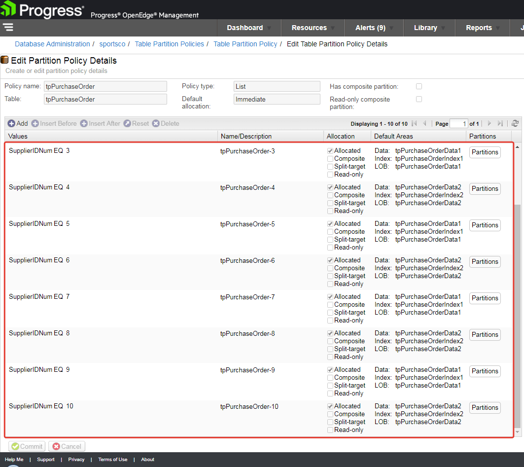This screenshot has height=467, width=524.
Task: Open Partitions for tpPurchaseOrder-6
Action: point(485,261)
